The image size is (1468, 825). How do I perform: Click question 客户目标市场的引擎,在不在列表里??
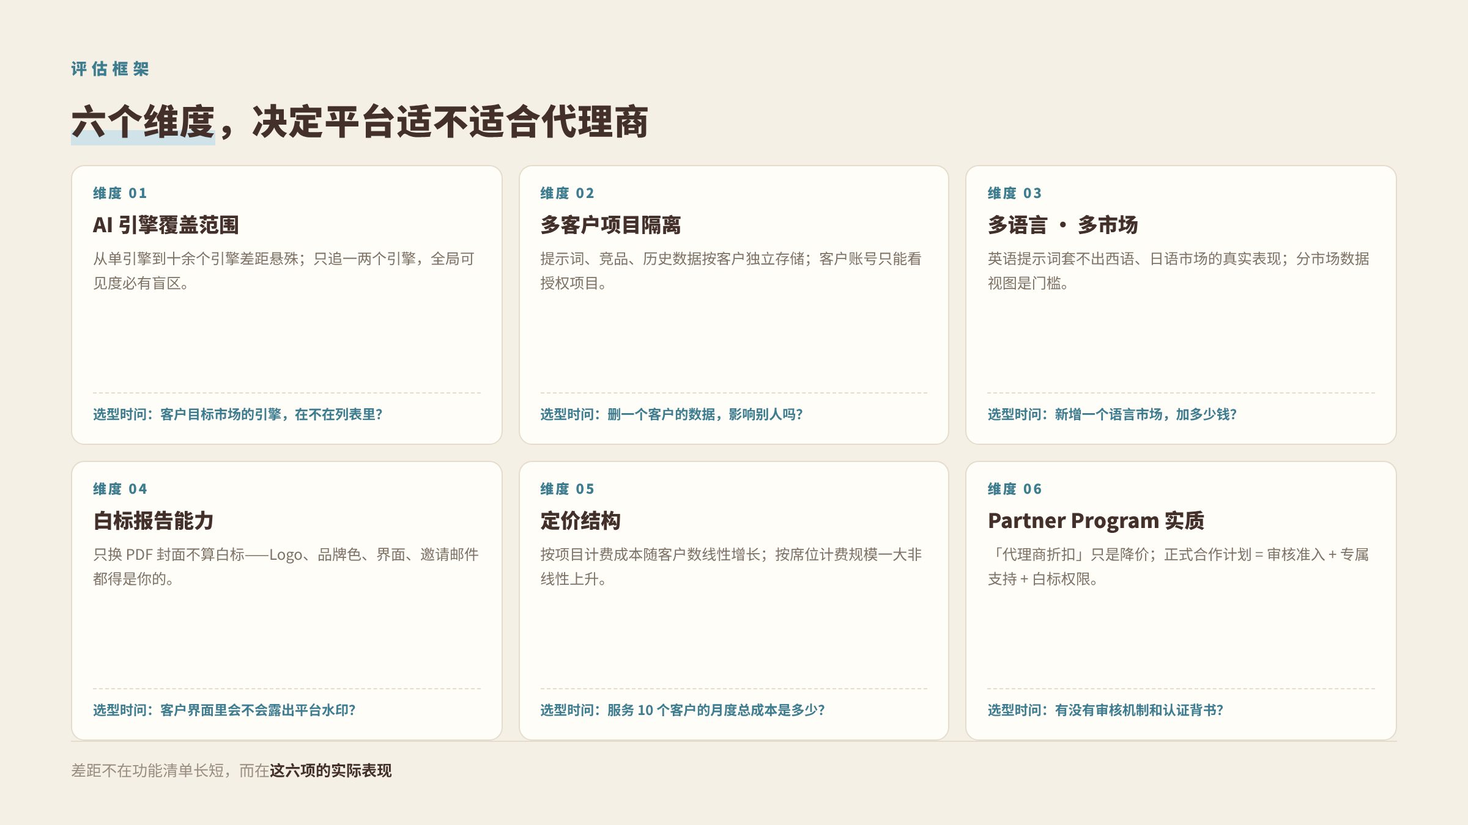271,414
